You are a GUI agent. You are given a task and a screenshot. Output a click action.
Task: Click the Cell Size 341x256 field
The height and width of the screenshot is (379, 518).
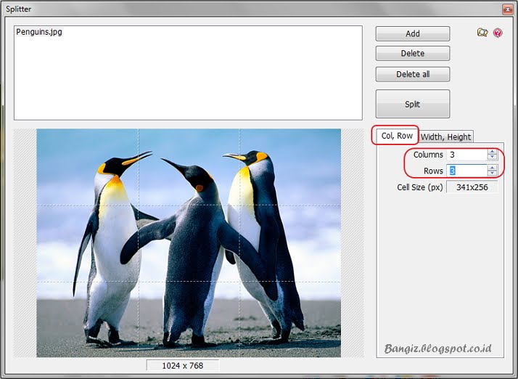point(472,187)
